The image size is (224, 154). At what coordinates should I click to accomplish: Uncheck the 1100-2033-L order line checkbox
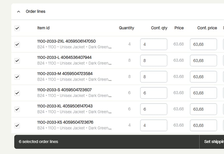pos(17,61)
